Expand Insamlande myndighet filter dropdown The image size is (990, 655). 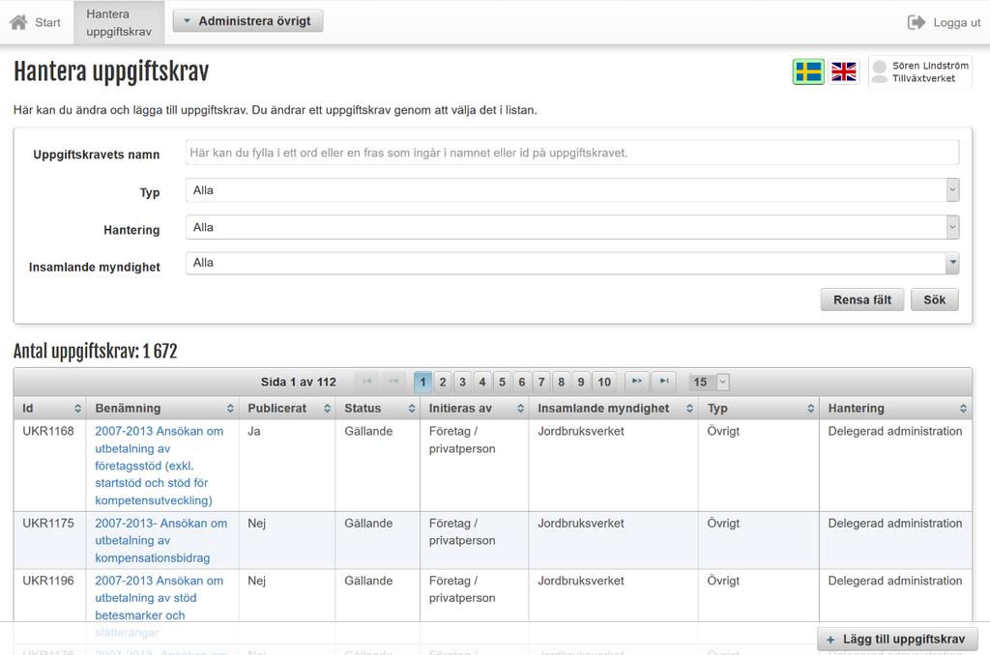pos(572,263)
